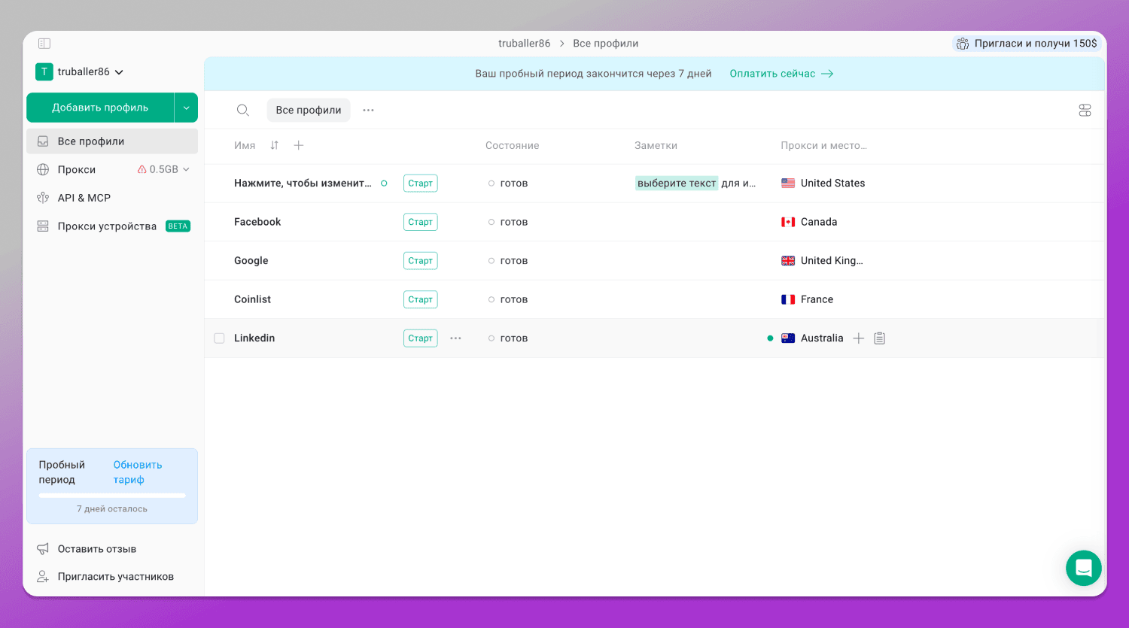Image resolution: width=1129 pixels, height=628 pixels.
Task: Click the Прокси и место… column header
Action: click(823, 145)
